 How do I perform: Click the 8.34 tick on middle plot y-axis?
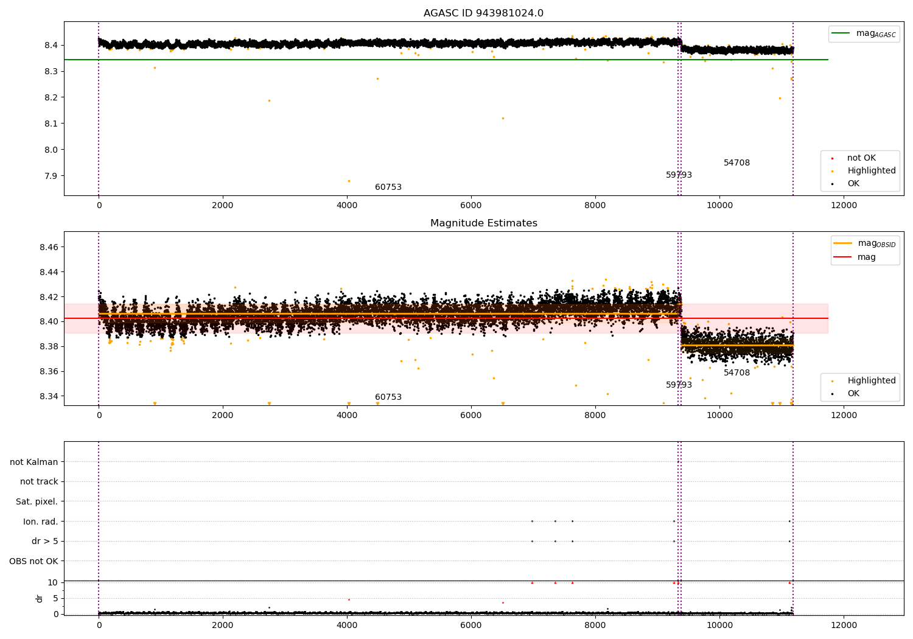[48, 397]
